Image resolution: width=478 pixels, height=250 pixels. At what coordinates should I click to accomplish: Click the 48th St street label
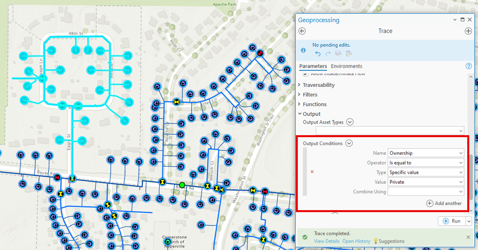click(76, 33)
